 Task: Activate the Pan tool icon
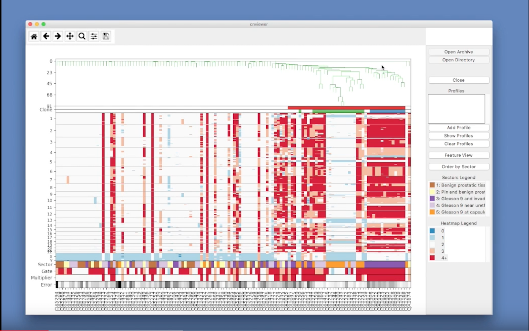pyautogui.click(x=70, y=36)
